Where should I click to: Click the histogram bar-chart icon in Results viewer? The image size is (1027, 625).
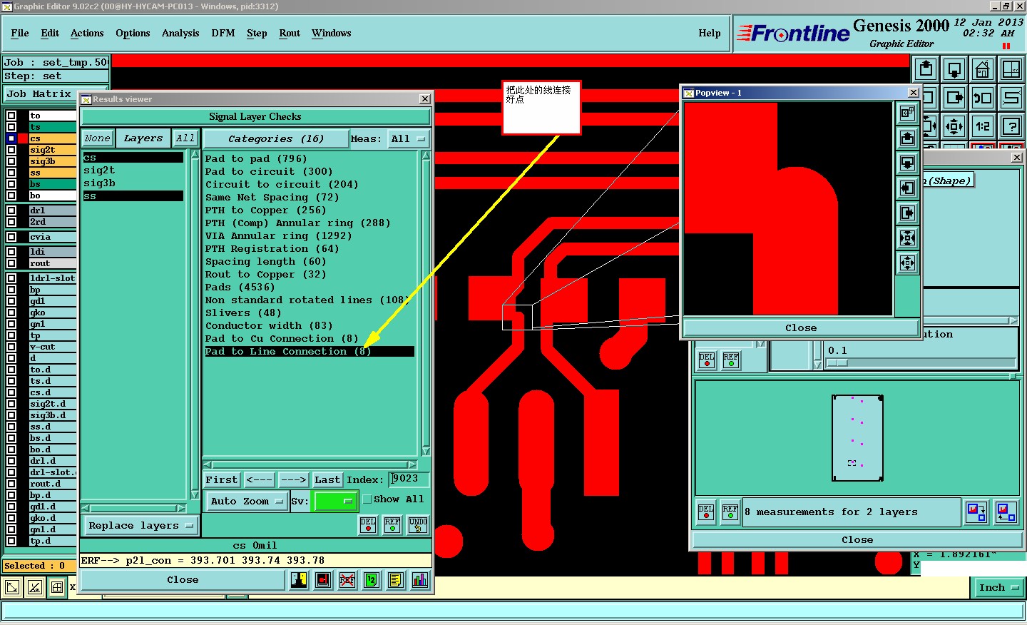[x=420, y=580]
